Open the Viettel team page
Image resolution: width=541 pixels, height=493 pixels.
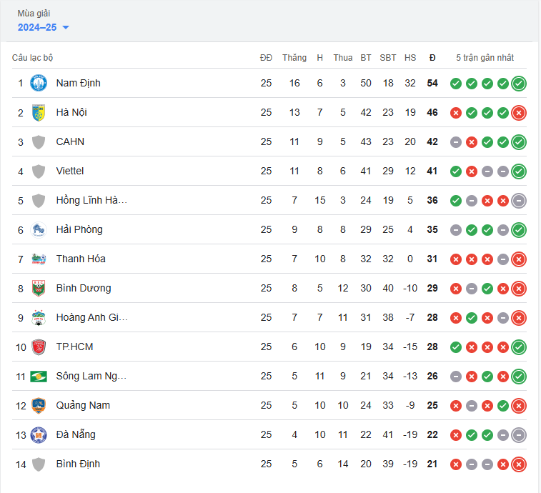coord(70,171)
